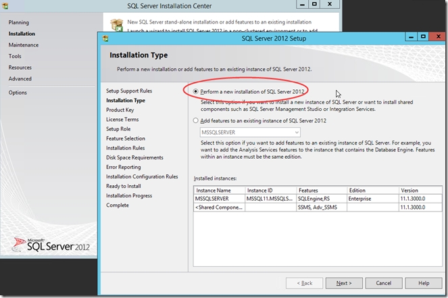Screen dimensions: 448x298
Task: Click Installation Center title bar icon
Action: [5, 5]
